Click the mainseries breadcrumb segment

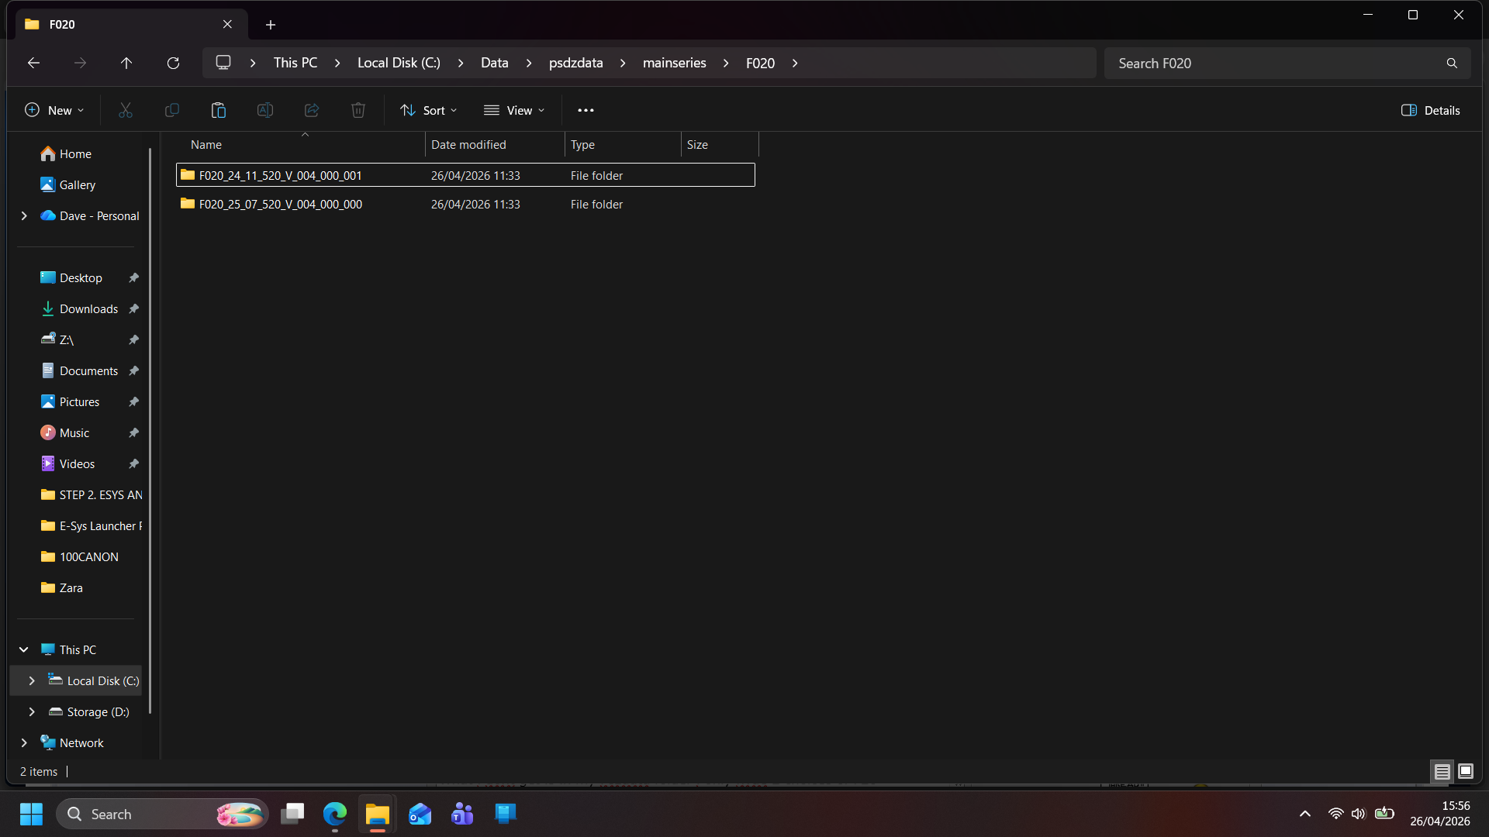[x=674, y=63]
